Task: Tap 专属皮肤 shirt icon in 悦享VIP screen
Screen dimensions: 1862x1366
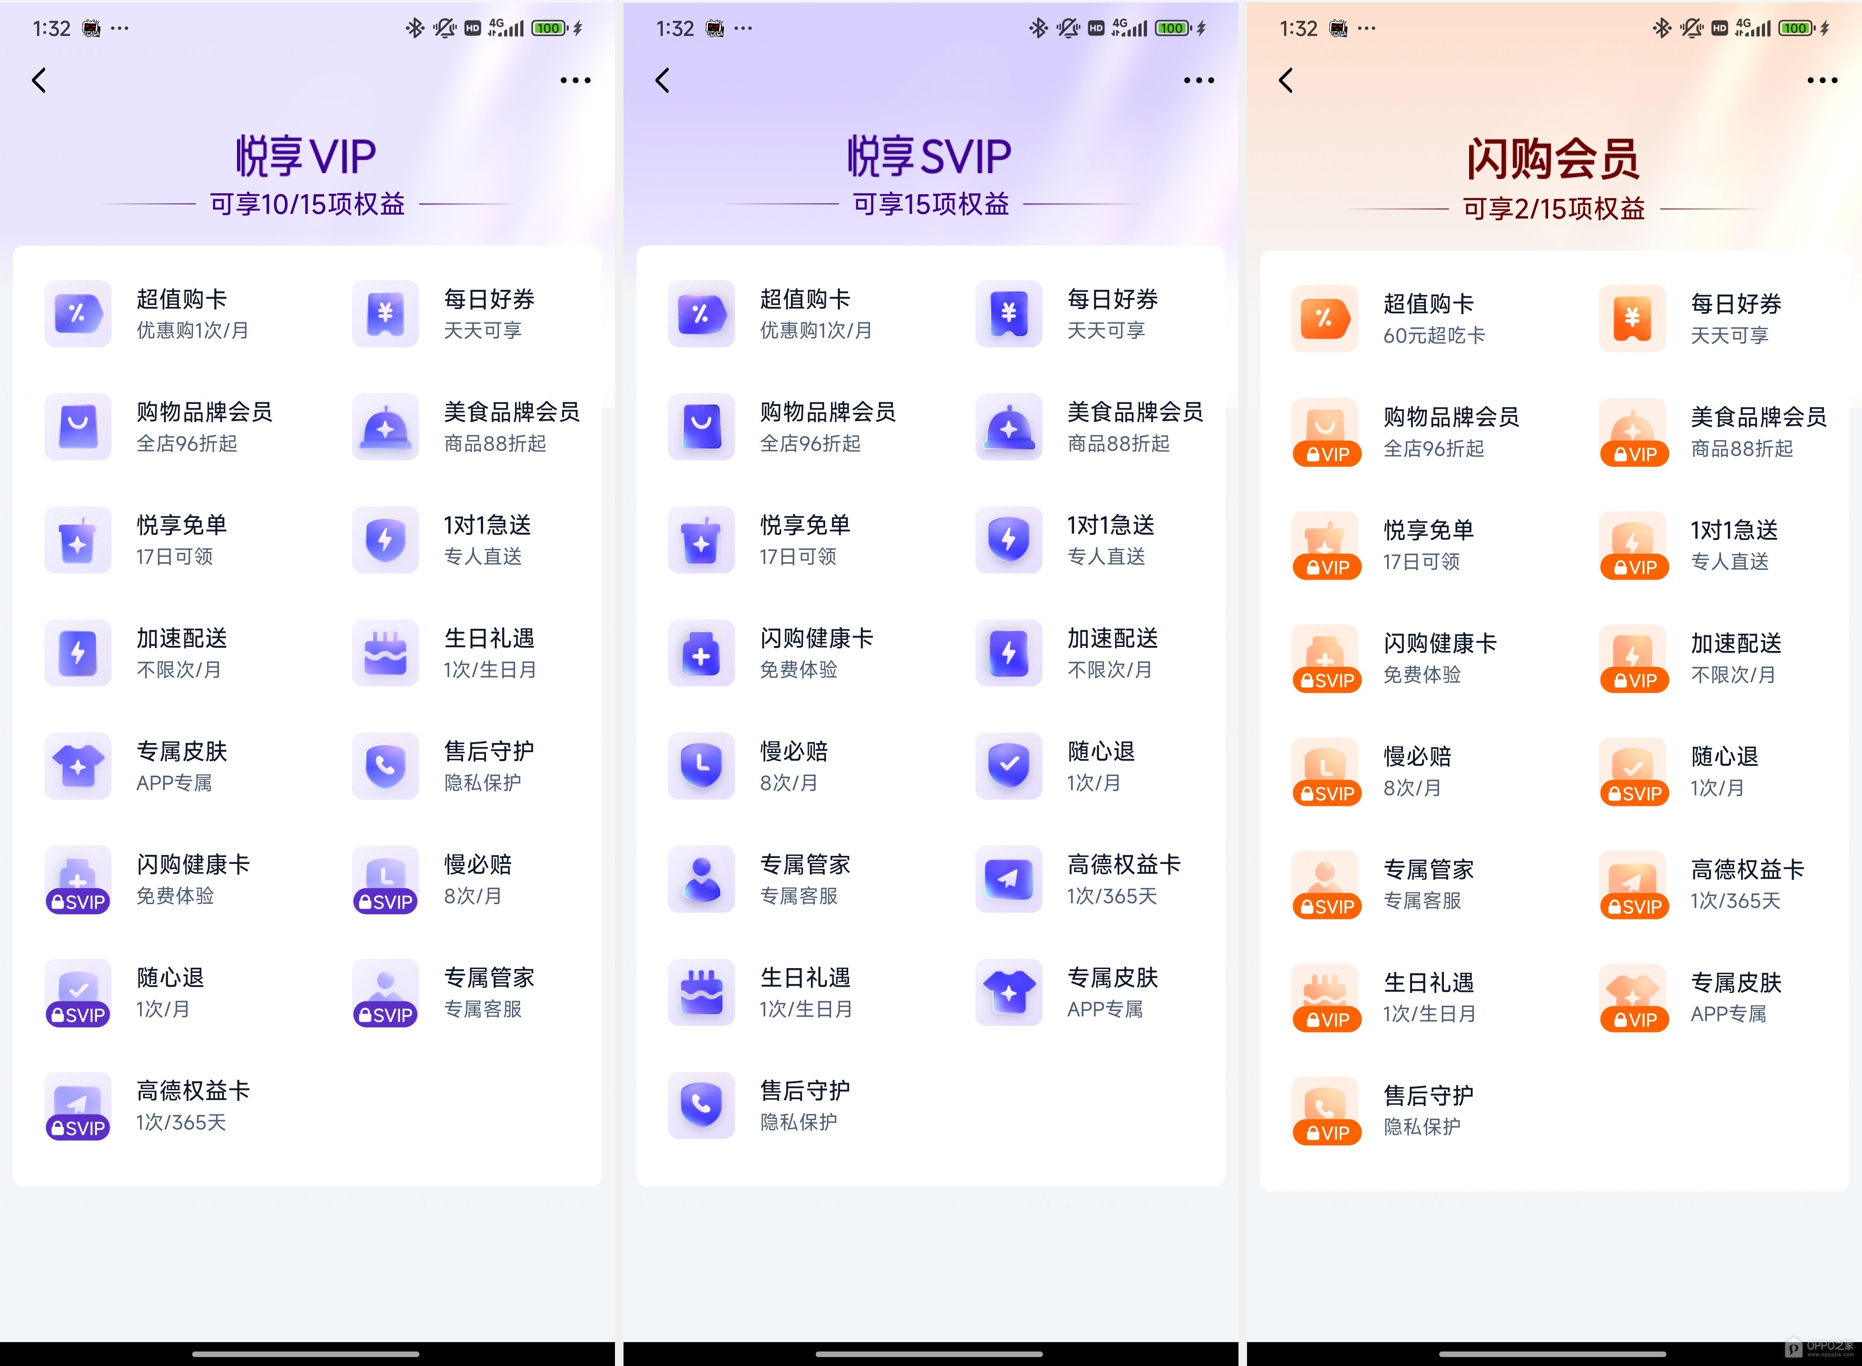Action: click(x=78, y=767)
